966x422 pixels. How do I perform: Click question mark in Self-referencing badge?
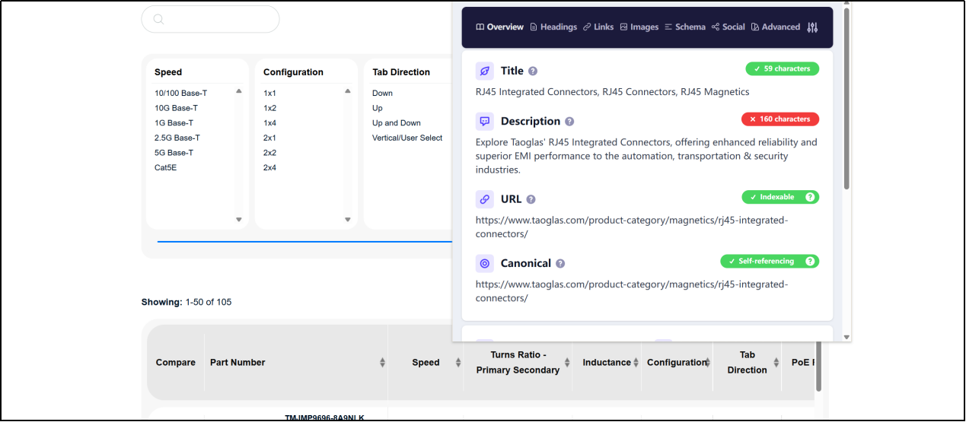810,261
